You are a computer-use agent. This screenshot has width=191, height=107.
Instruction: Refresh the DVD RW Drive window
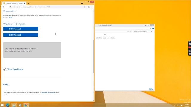pos(130,32)
